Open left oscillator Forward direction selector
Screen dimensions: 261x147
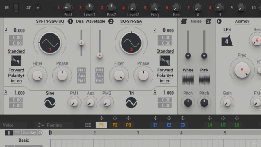coord(16,70)
